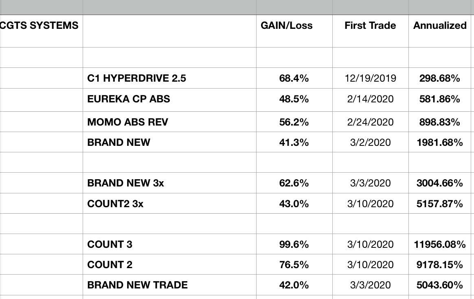This screenshot has height=299, width=474.
Task: Select the Annualized column header cell
Action: coord(440,26)
